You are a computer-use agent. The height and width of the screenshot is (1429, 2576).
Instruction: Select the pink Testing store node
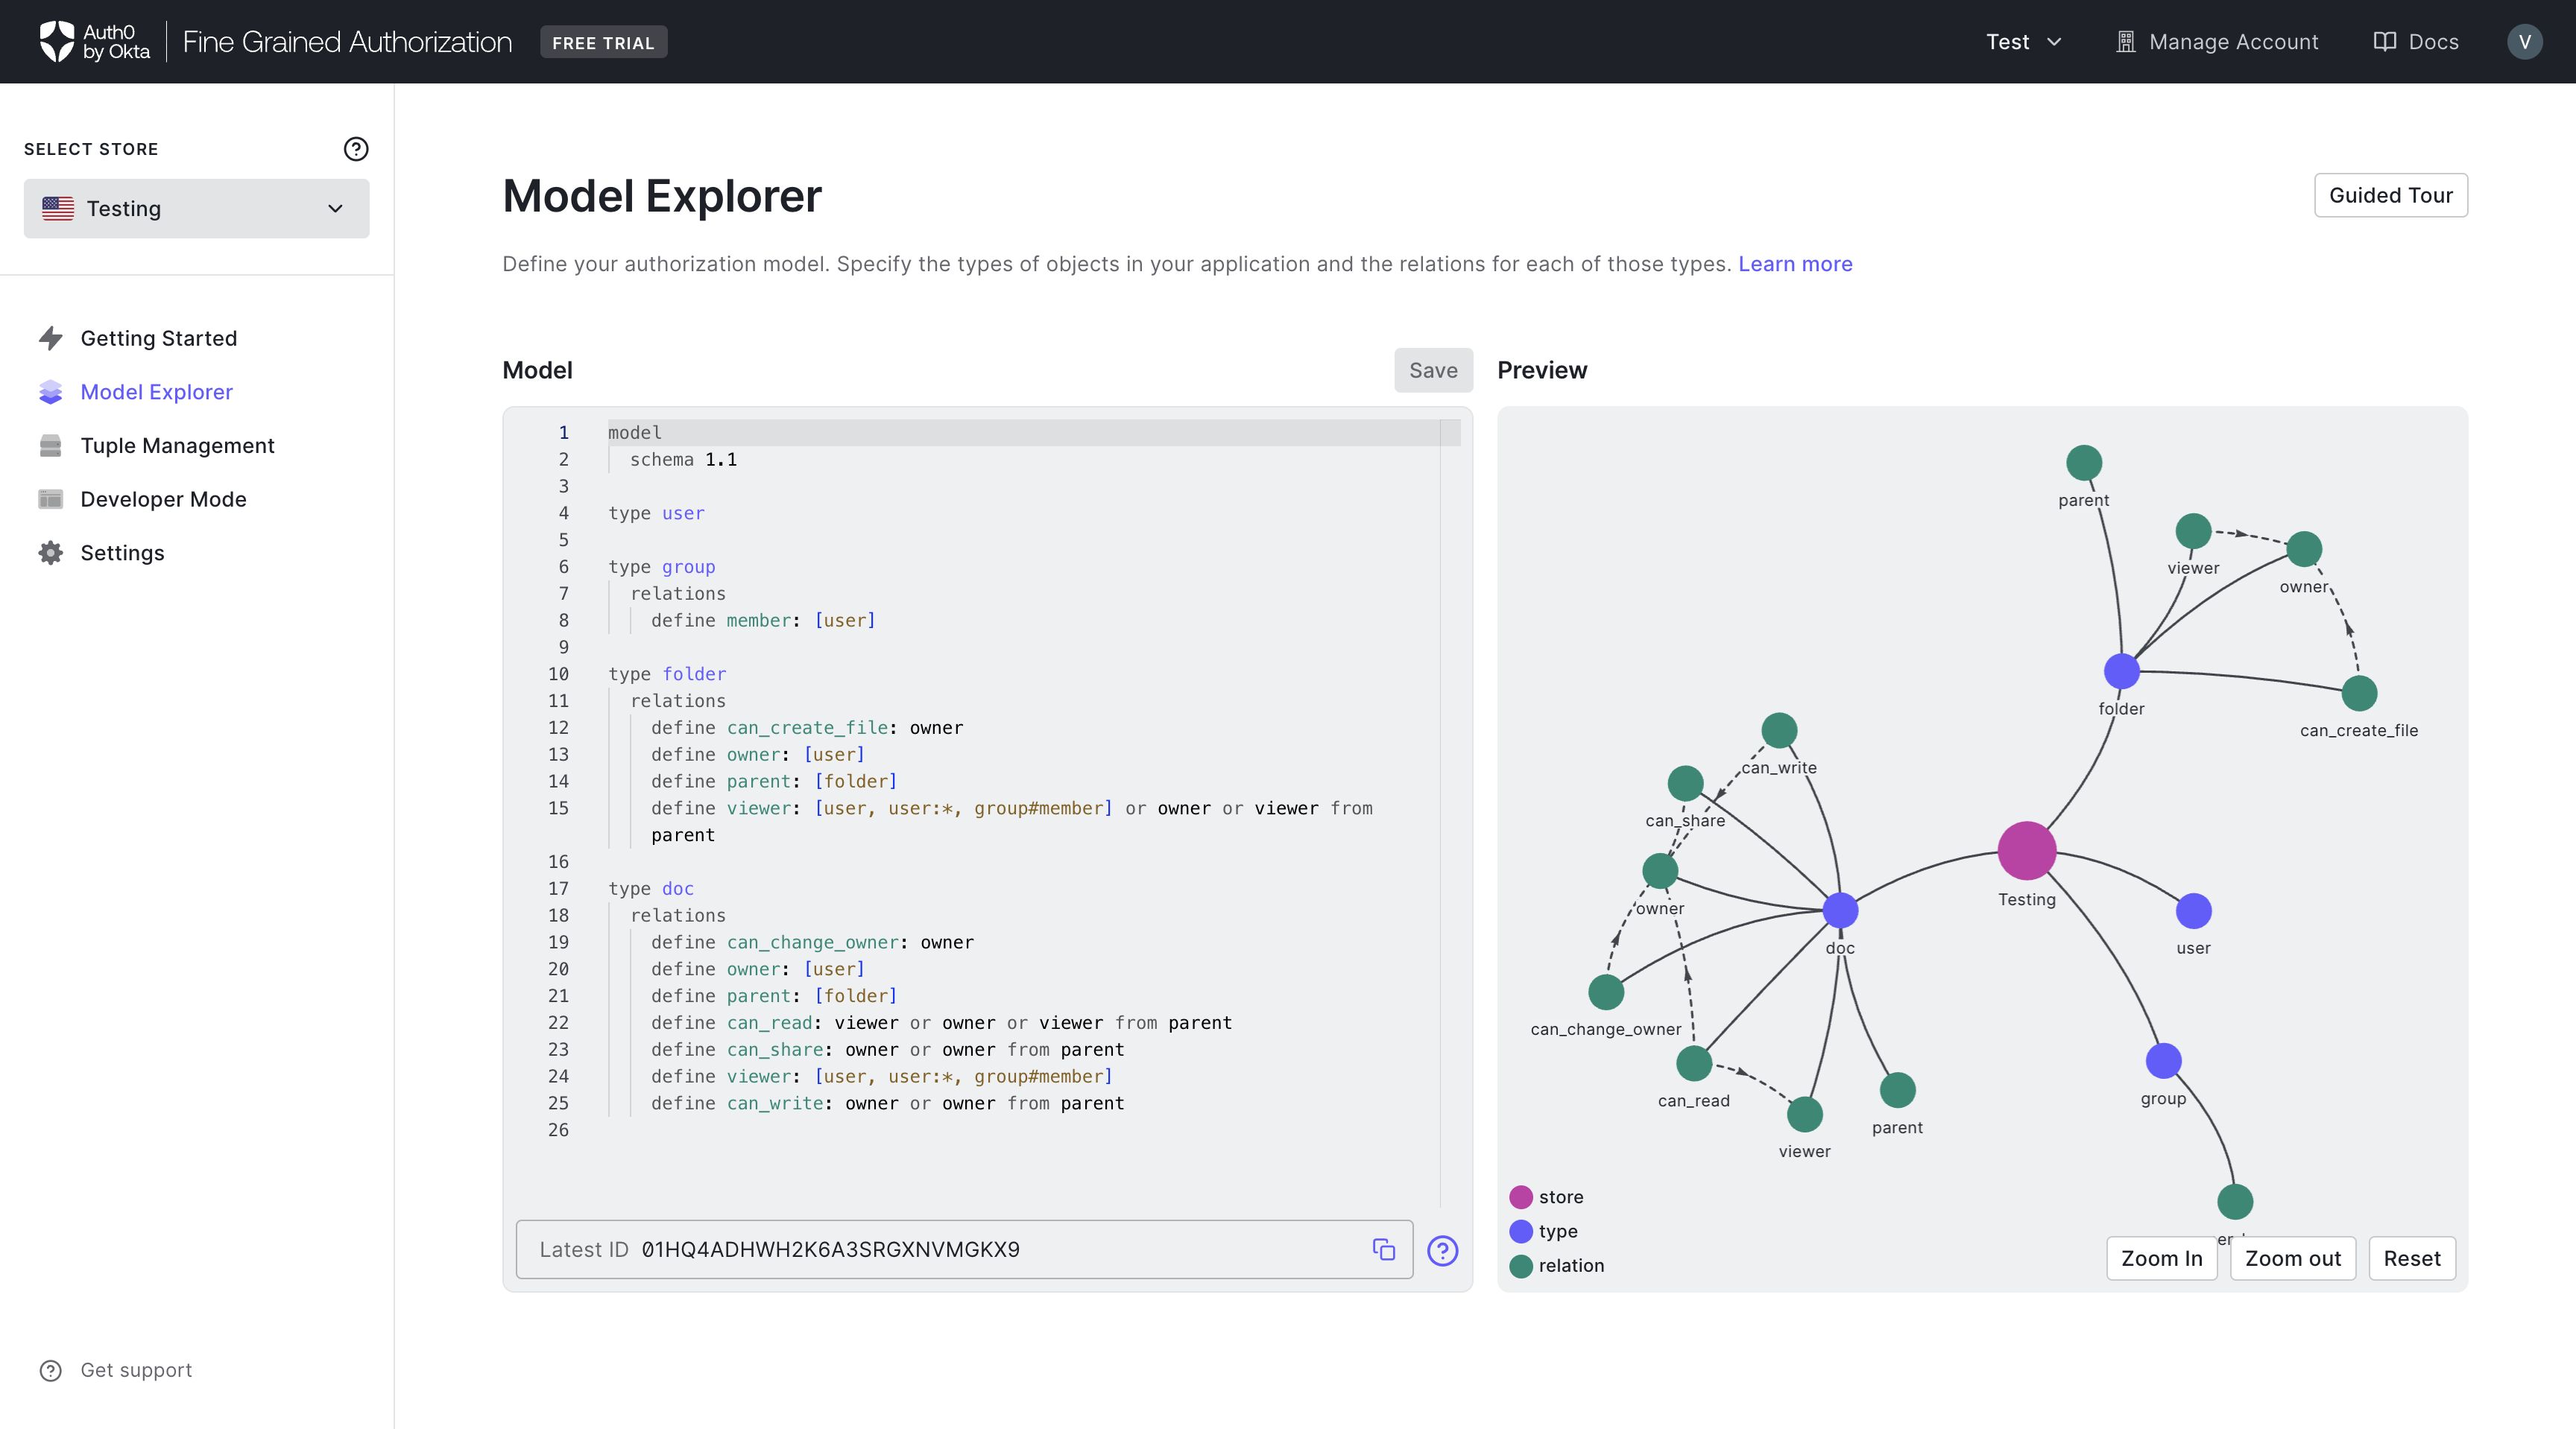(2027, 850)
